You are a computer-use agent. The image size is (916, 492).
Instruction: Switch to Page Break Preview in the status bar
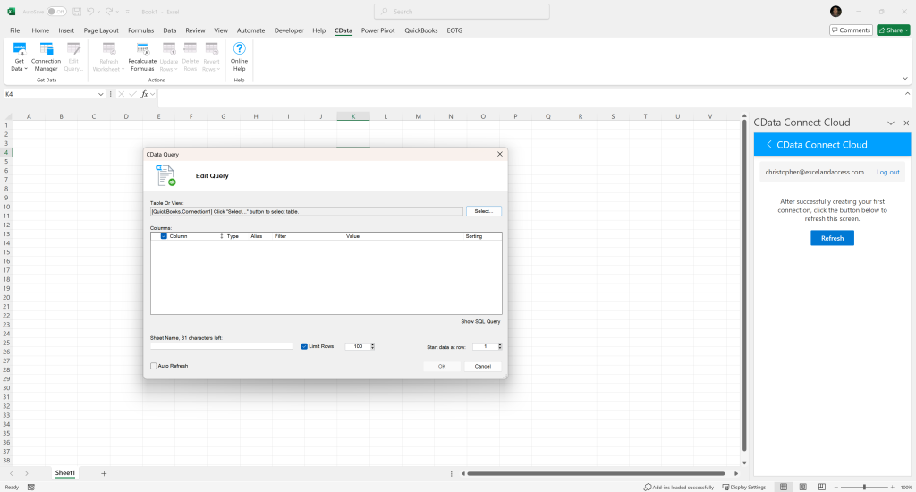pos(822,487)
